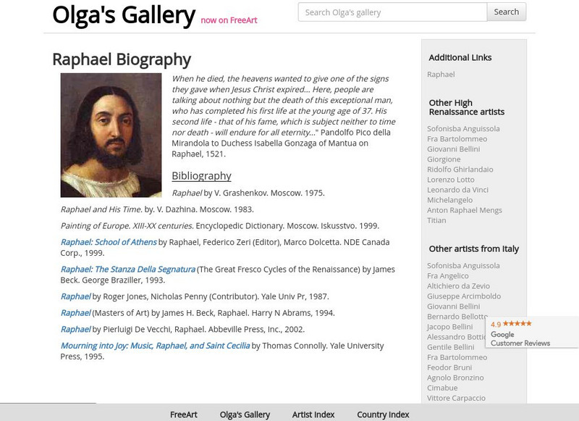This screenshot has height=421, width=579.
Task: Open the 'now on FreeArt' link
Action: click(229, 20)
